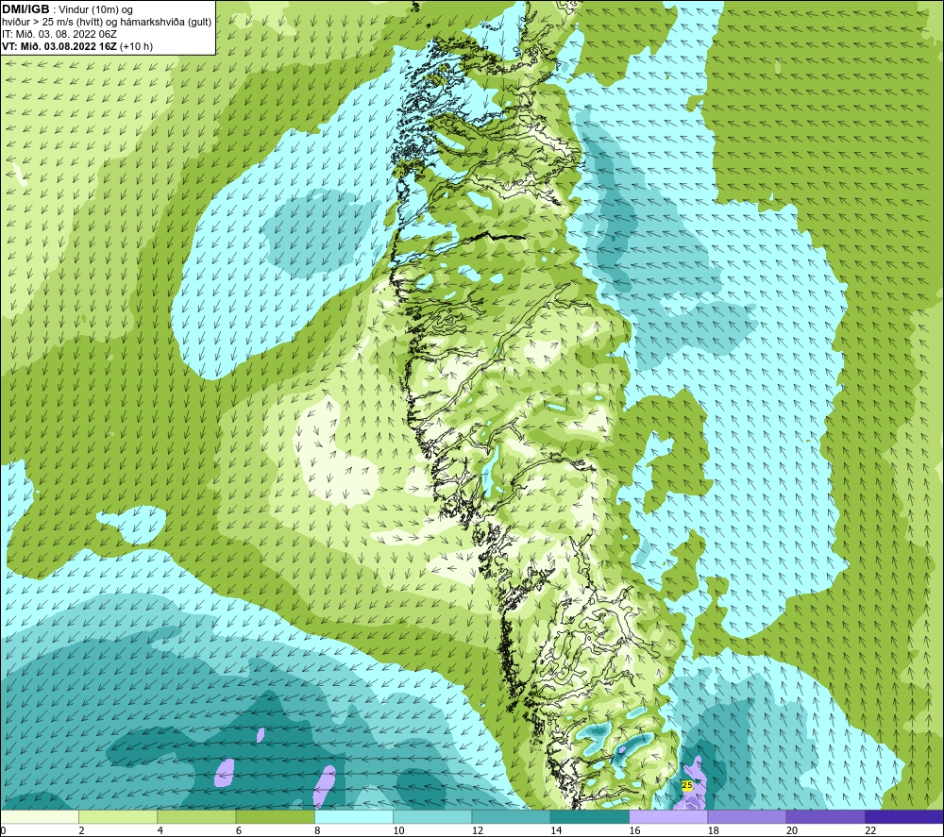
Task: Select the light cyan 8–10 m/s legend swatch
Action: 354,816
